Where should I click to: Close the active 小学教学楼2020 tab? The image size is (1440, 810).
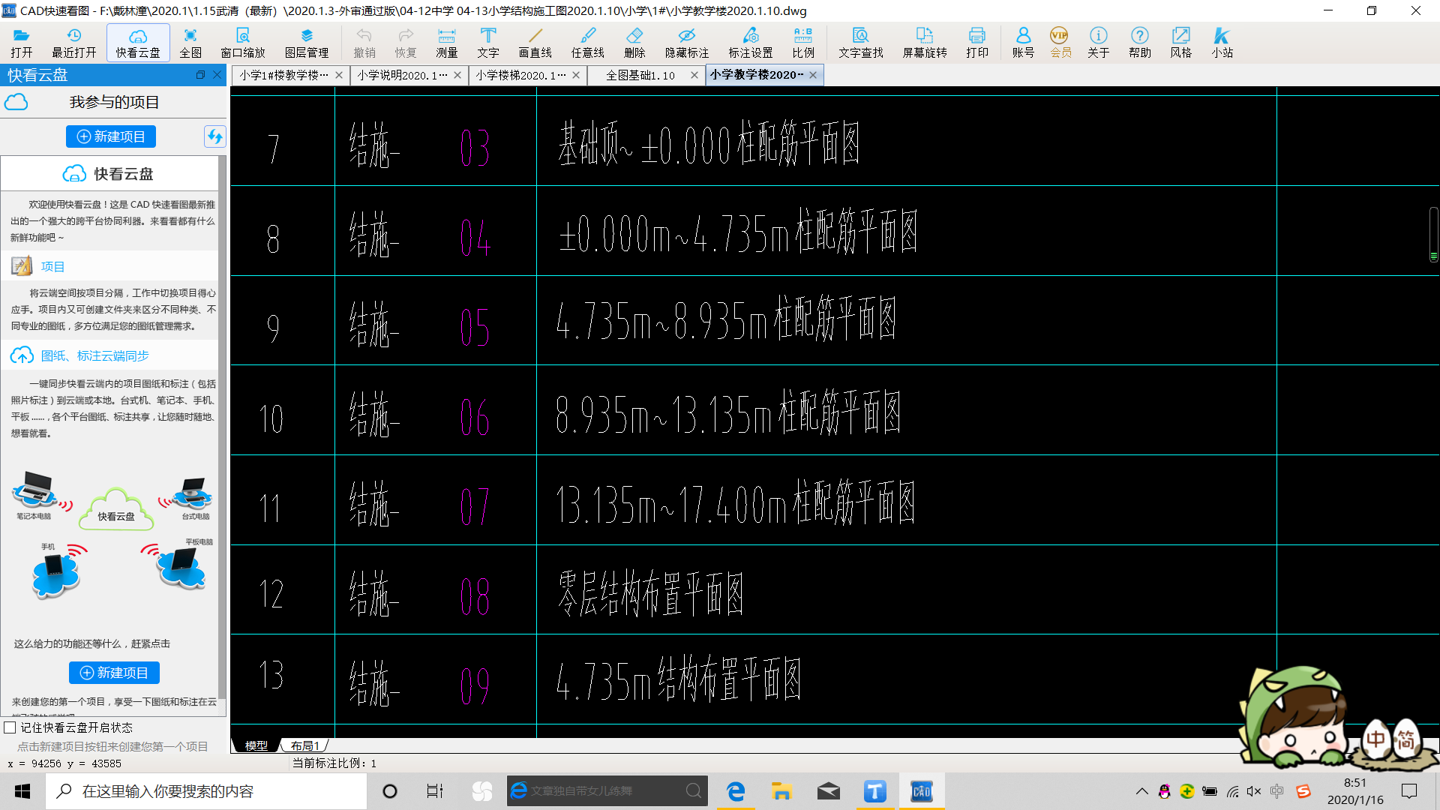click(813, 75)
